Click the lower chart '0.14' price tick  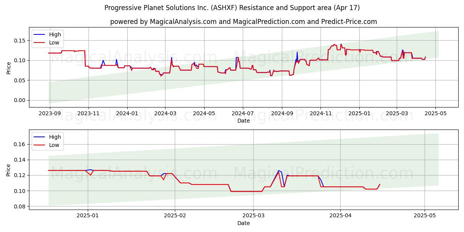click(x=20, y=160)
